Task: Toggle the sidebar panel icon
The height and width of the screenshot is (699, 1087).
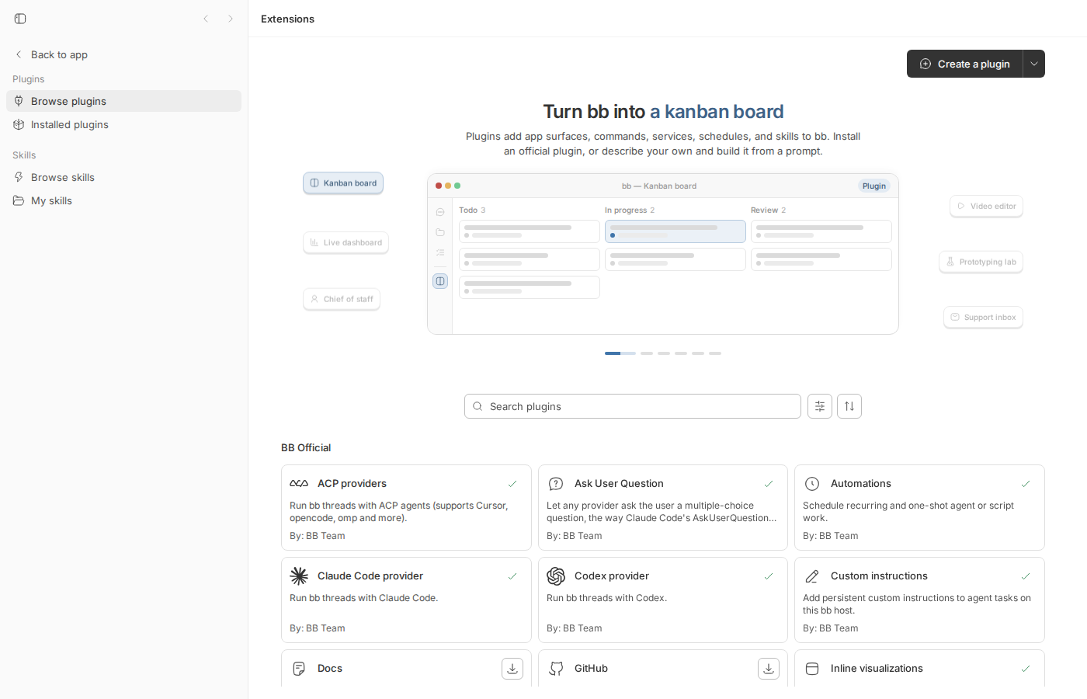Action: [20, 19]
